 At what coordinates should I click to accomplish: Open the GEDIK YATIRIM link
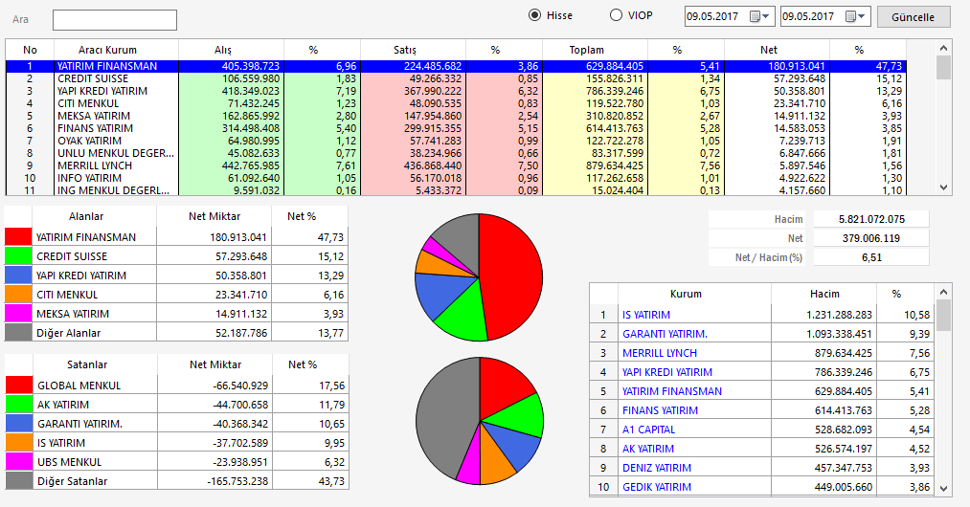pos(656,487)
